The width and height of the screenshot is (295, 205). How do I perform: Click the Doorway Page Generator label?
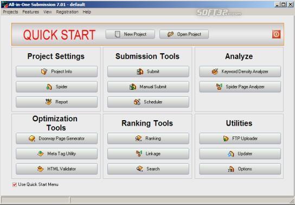tap(61, 139)
